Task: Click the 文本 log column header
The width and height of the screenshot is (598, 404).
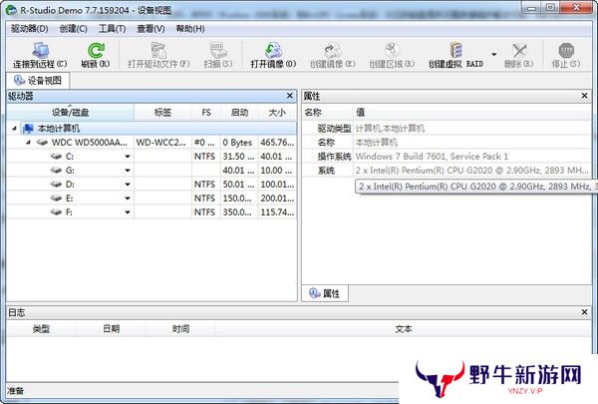Action: pyautogui.click(x=404, y=329)
